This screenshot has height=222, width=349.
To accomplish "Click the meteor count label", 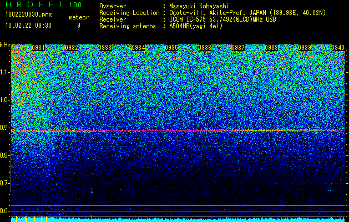I will 79,17.
